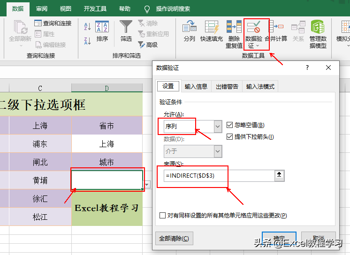
Task: Open the 帮助 ribbon tab
Action: click(x=124, y=9)
